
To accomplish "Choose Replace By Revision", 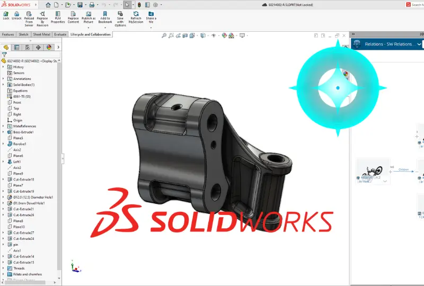I will pyautogui.click(x=42, y=19).
